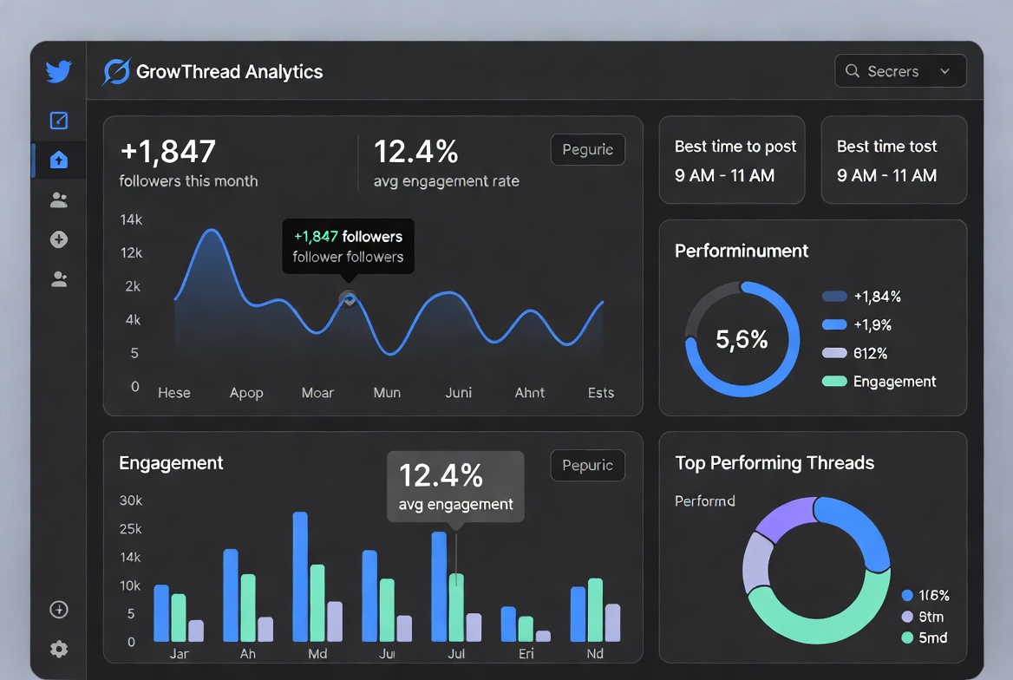Open the first Best time to post card
This screenshot has height=680, width=1013.
731,160
